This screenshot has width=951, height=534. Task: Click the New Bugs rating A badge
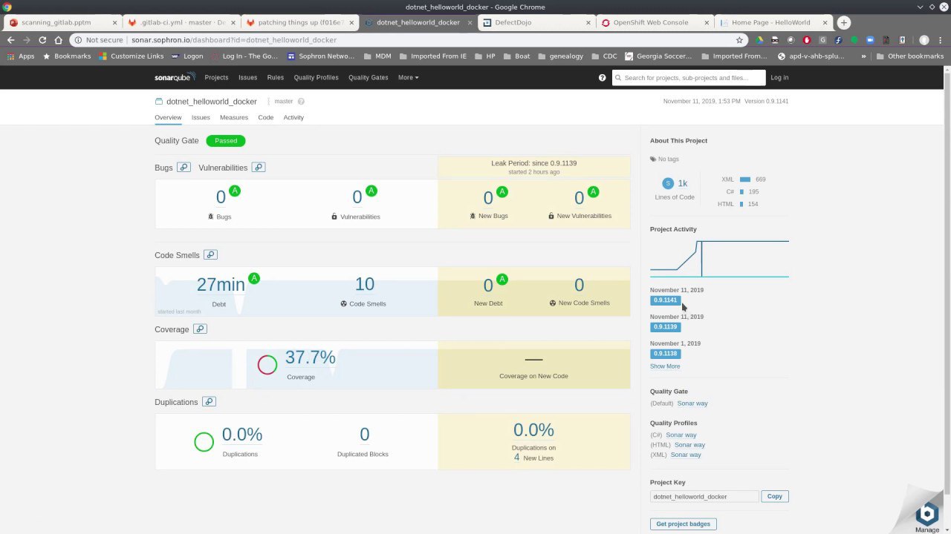502,191
